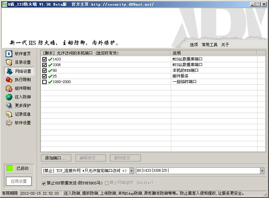Image resolution: width=269 pixels, height=198 pixels.
Task: Click the 执行限制 red cubes icon
Action: [x=9, y=80]
